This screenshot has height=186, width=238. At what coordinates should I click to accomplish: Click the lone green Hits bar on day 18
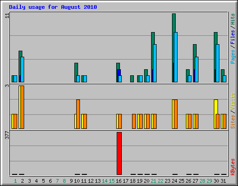click(x=132, y=79)
